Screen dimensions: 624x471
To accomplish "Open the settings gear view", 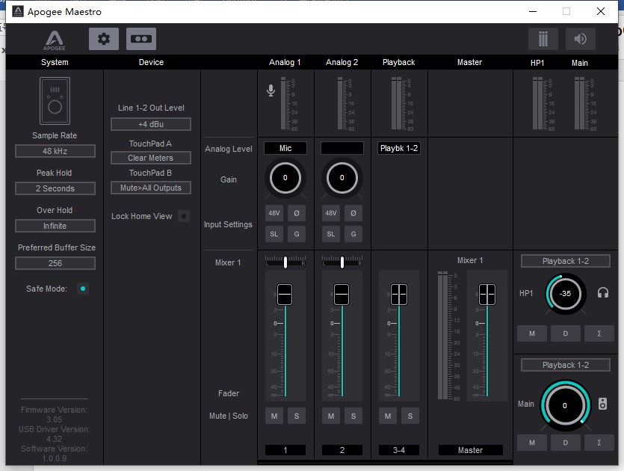I will (103, 39).
